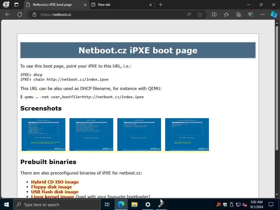Reload the page with refresh icon
Image resolution: width=280 pixels, height=210 pixels.
[x=20, y=14]
